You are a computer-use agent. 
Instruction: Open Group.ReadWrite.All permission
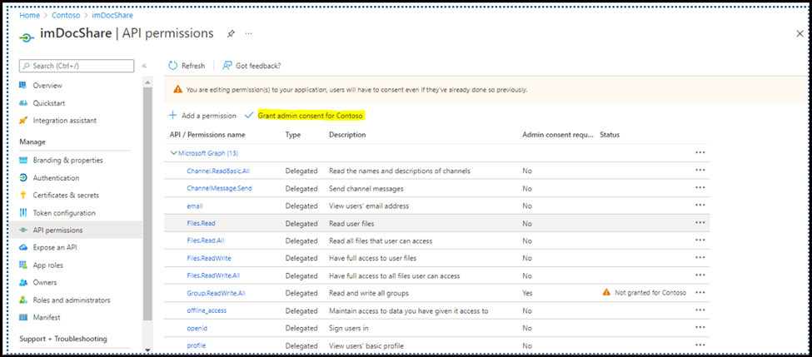coord(216,293)
